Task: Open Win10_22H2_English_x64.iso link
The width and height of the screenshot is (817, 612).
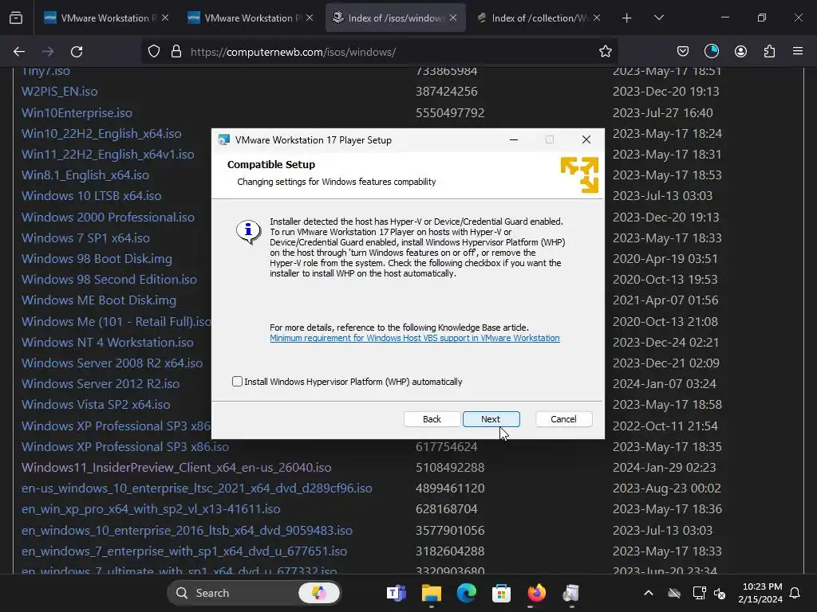Action: 101,134
